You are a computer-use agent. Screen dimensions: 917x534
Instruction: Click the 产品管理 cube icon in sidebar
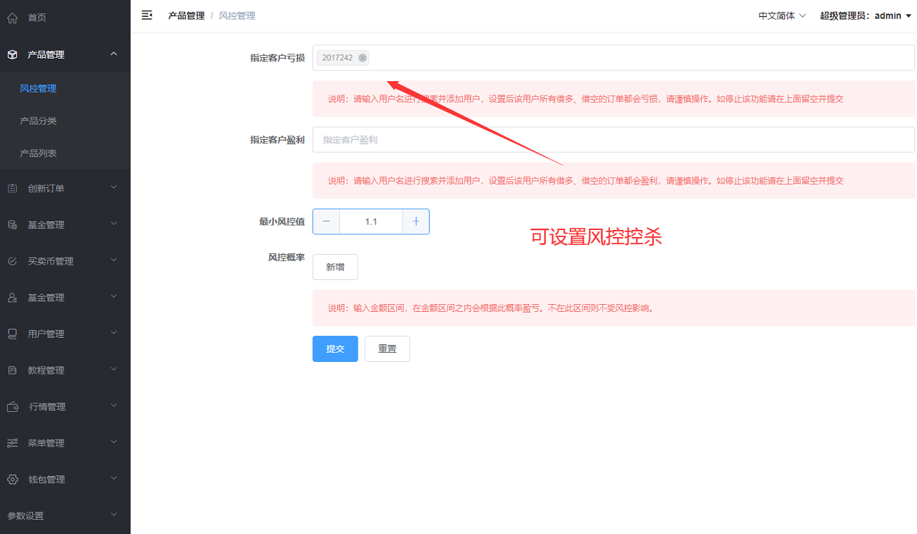point(11,54)
